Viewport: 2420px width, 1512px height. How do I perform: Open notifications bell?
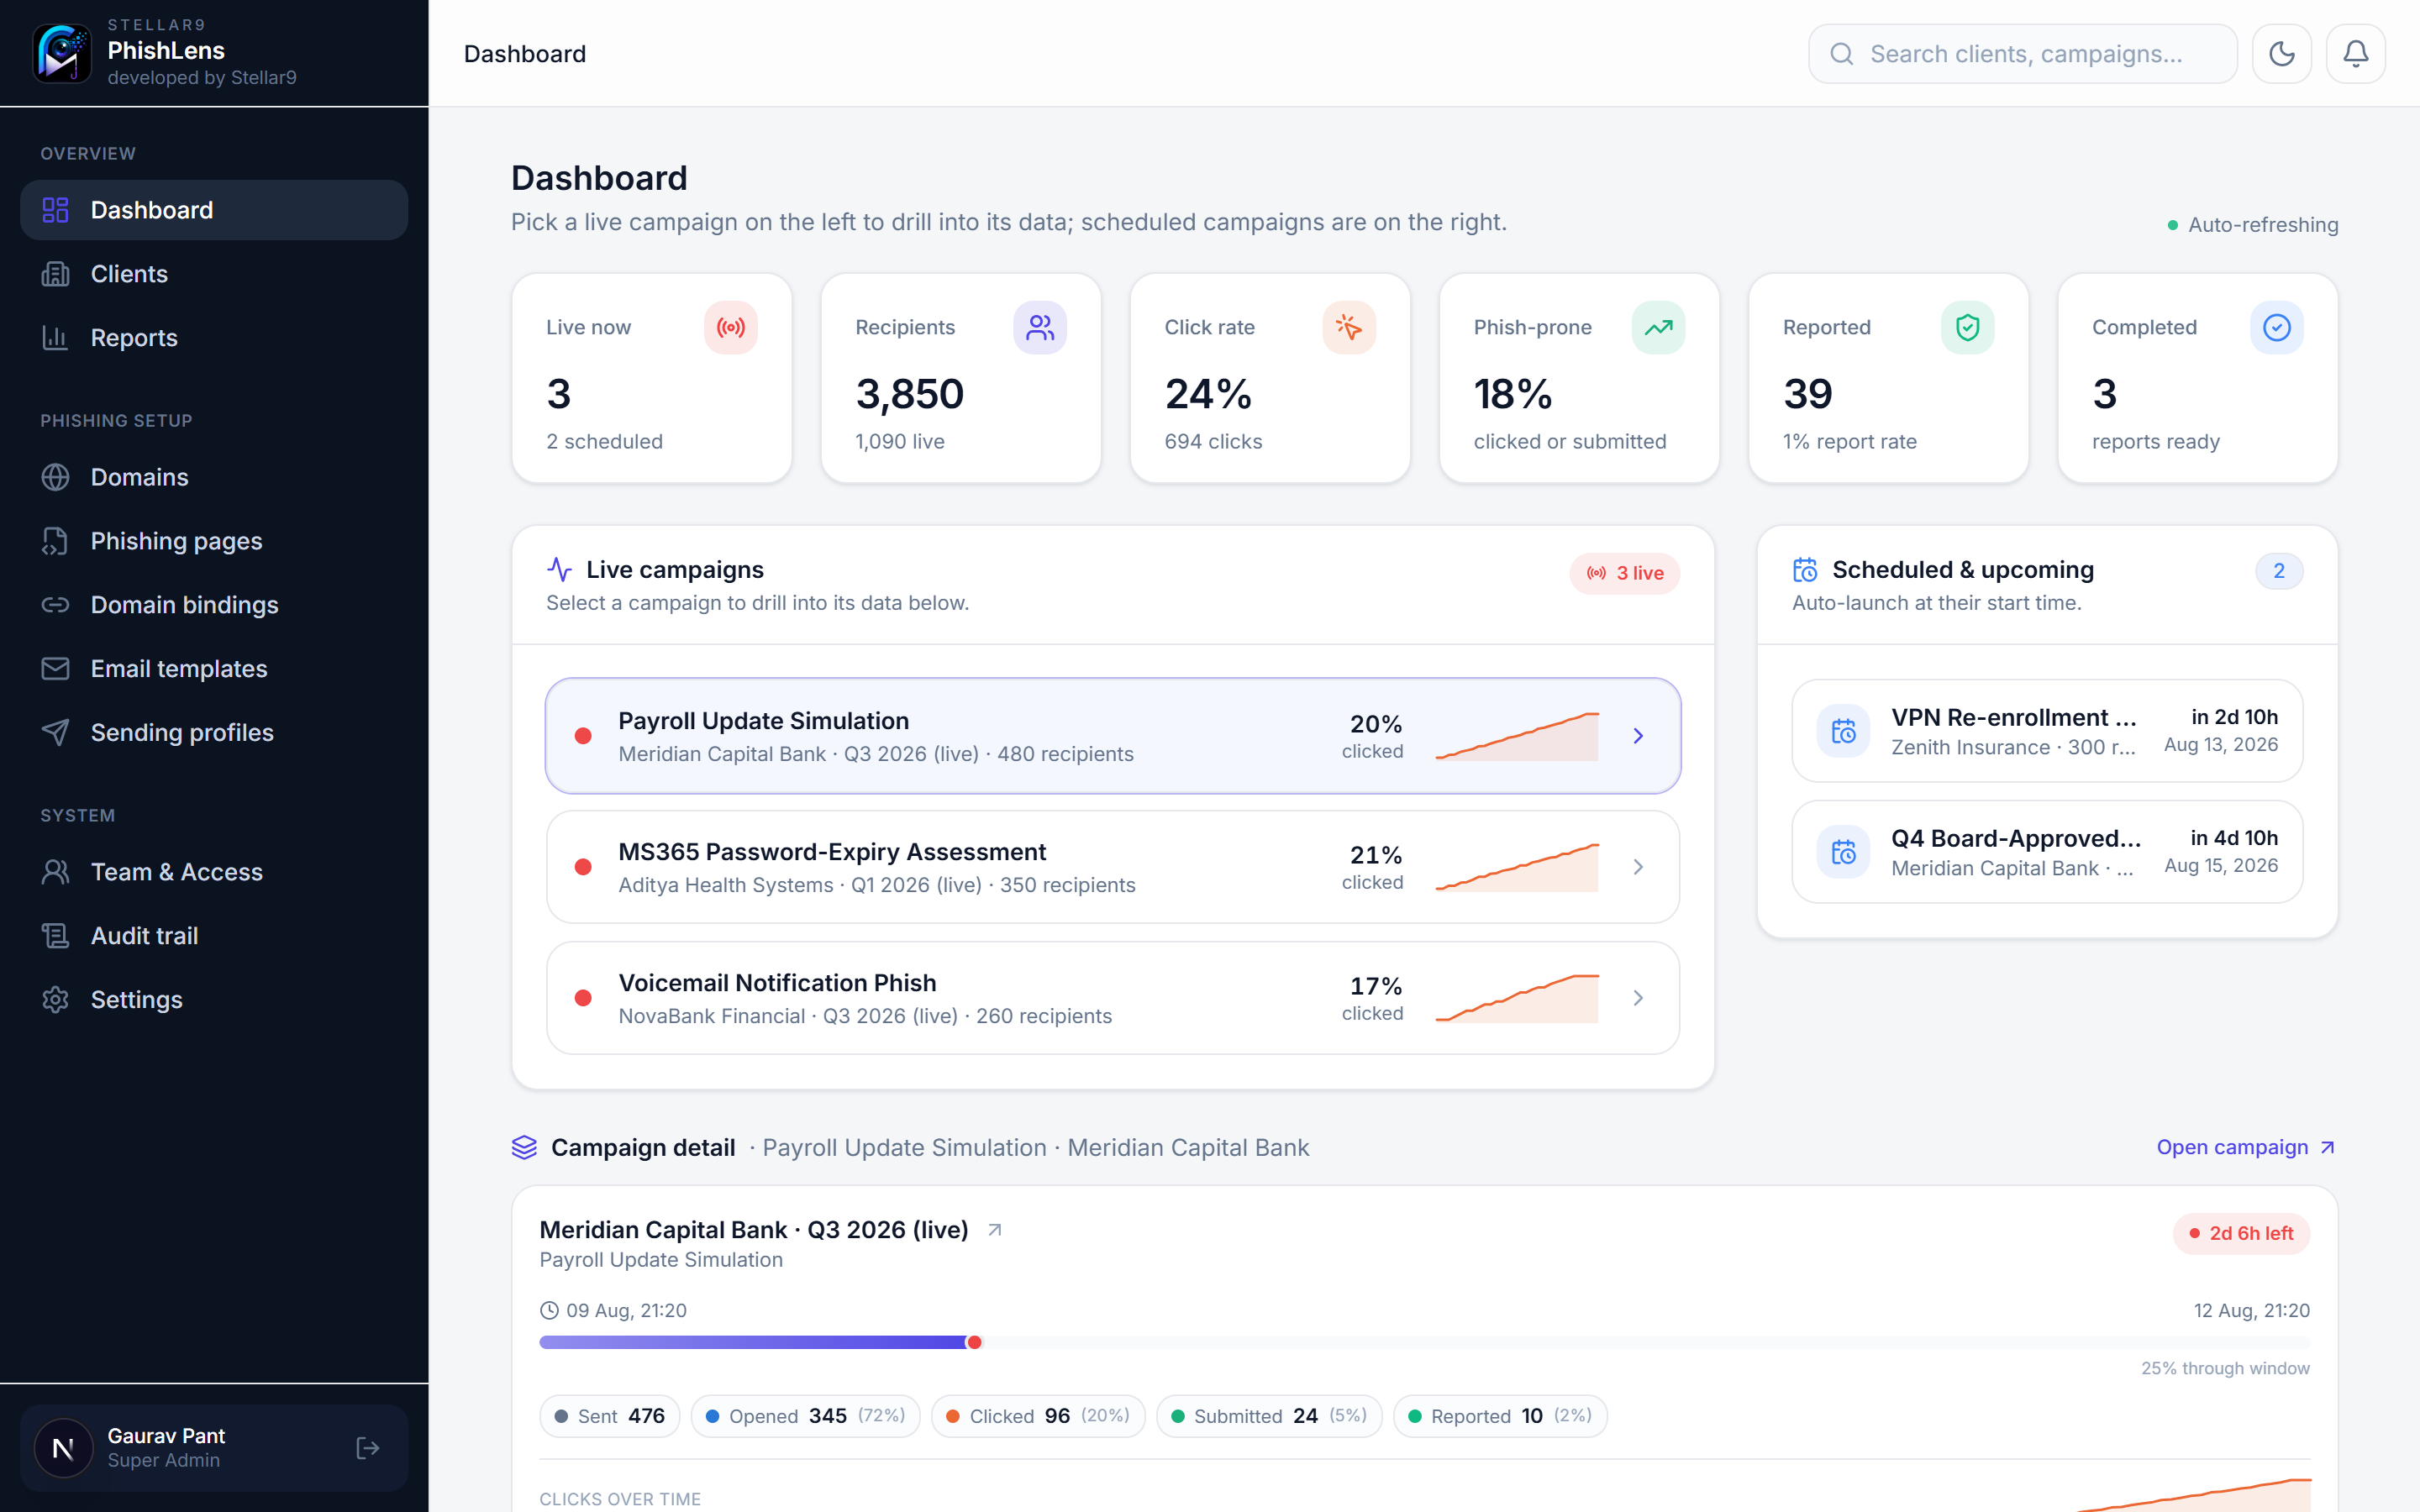click(x=2355, y=53)
